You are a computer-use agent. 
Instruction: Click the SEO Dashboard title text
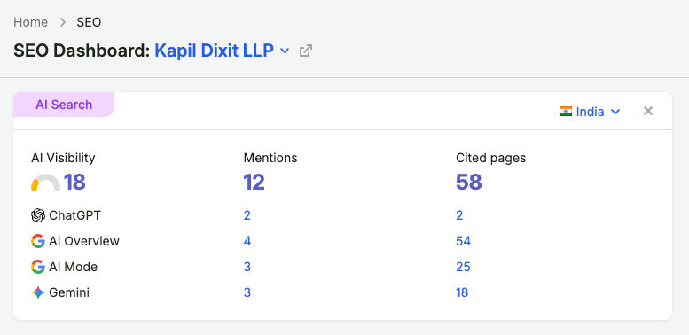(x=82, y=51)
